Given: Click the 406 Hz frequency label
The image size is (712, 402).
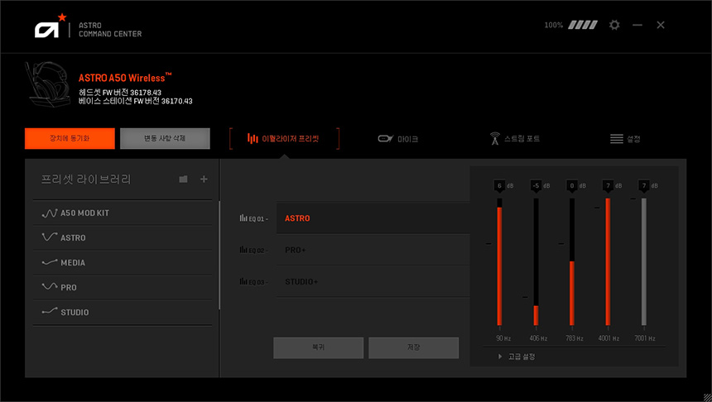Looking at the screenshot, I should coord(538,338).
